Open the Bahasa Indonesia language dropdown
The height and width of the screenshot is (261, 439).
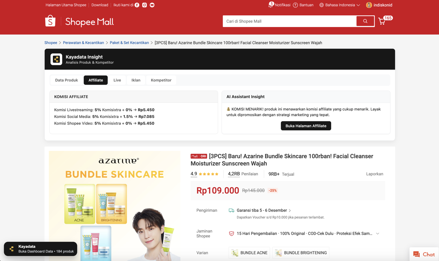[340, 5]
